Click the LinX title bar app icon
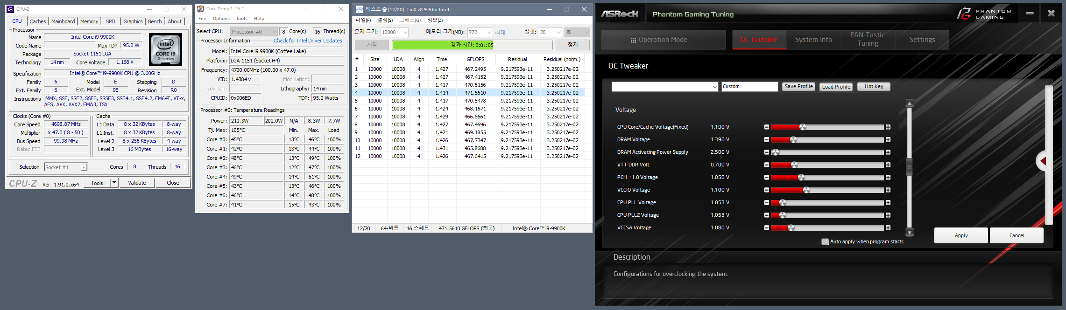The height and width of the screenshot is (310, 1066). coord(360,9)
